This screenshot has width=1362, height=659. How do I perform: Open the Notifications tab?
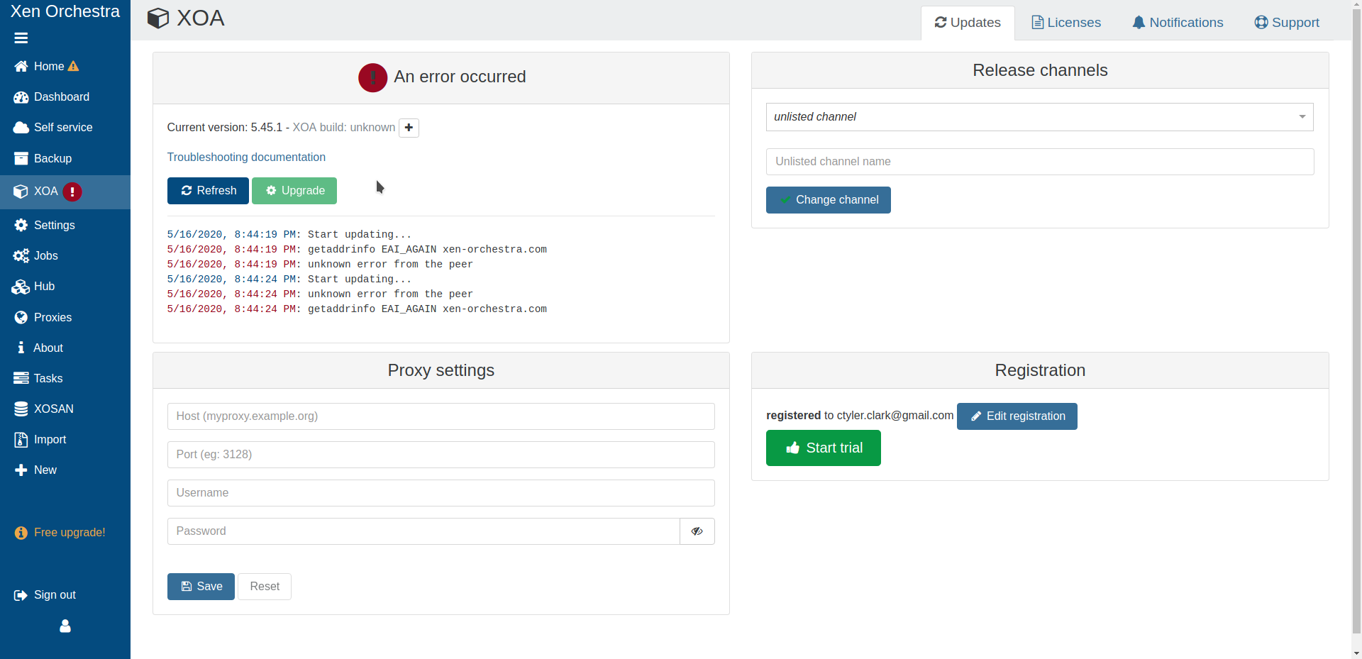click(x=1178, y=23)
